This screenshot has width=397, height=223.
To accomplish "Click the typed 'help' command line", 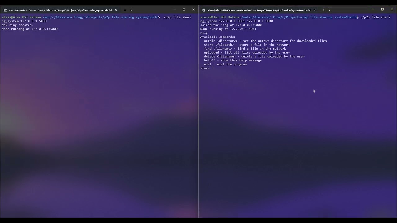I will 204,33.
